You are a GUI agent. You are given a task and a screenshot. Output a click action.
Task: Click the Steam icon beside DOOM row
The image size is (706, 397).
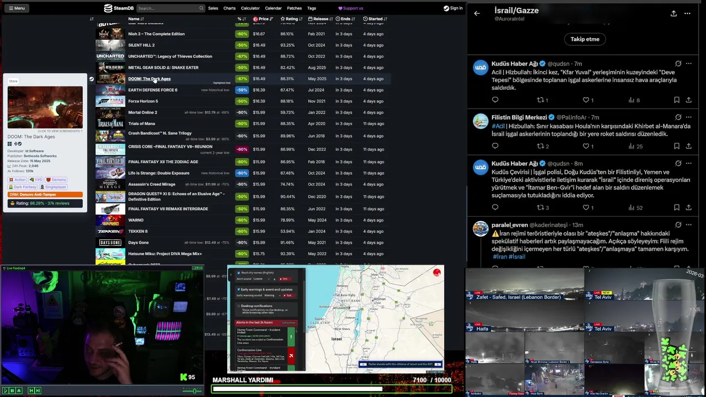pyautogui.click(x=91, y=79)
